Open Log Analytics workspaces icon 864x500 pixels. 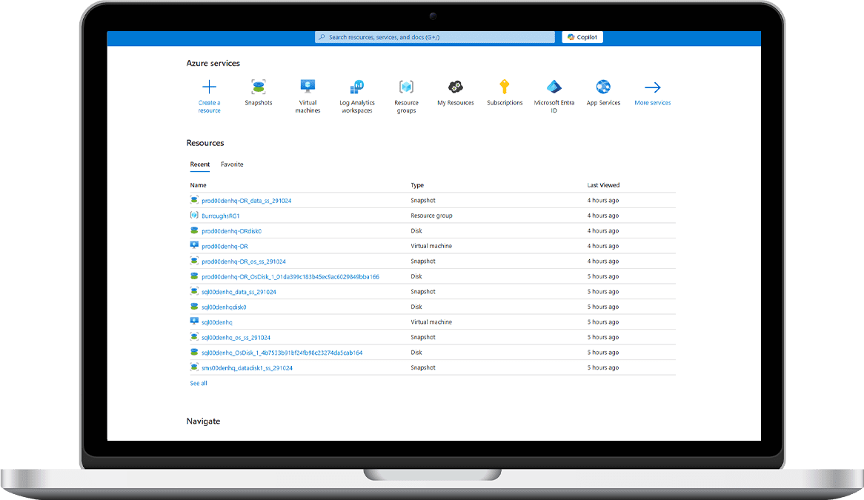pos(357,87)
